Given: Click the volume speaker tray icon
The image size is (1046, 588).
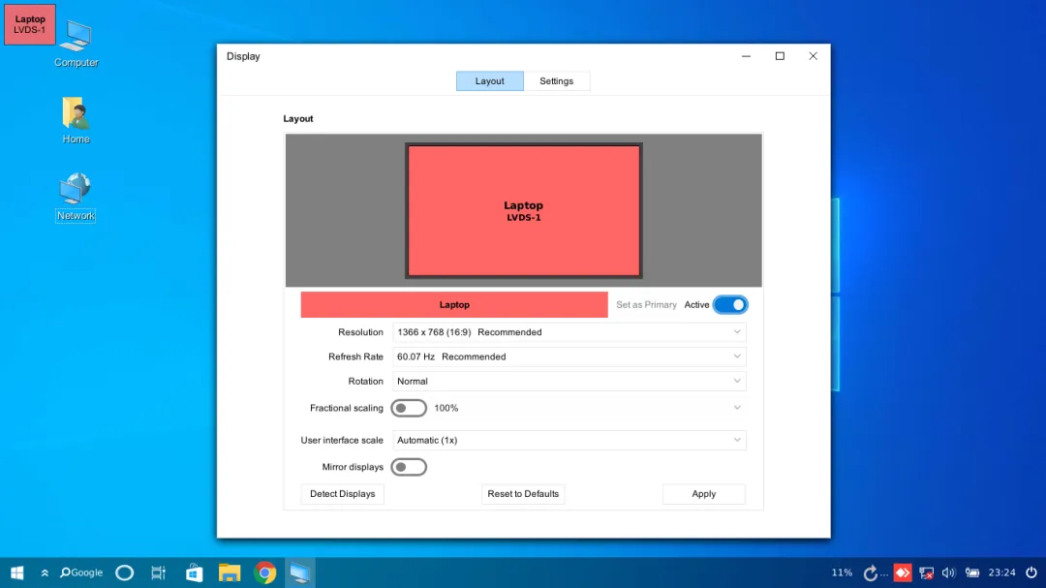Looking at the screenshot, I should point(948,573).
